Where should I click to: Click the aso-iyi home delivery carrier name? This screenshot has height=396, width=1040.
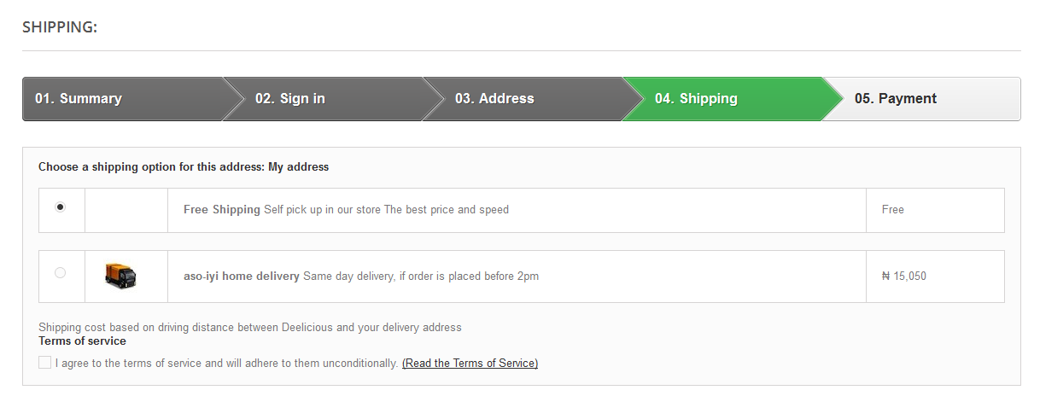tap(242, 277)
